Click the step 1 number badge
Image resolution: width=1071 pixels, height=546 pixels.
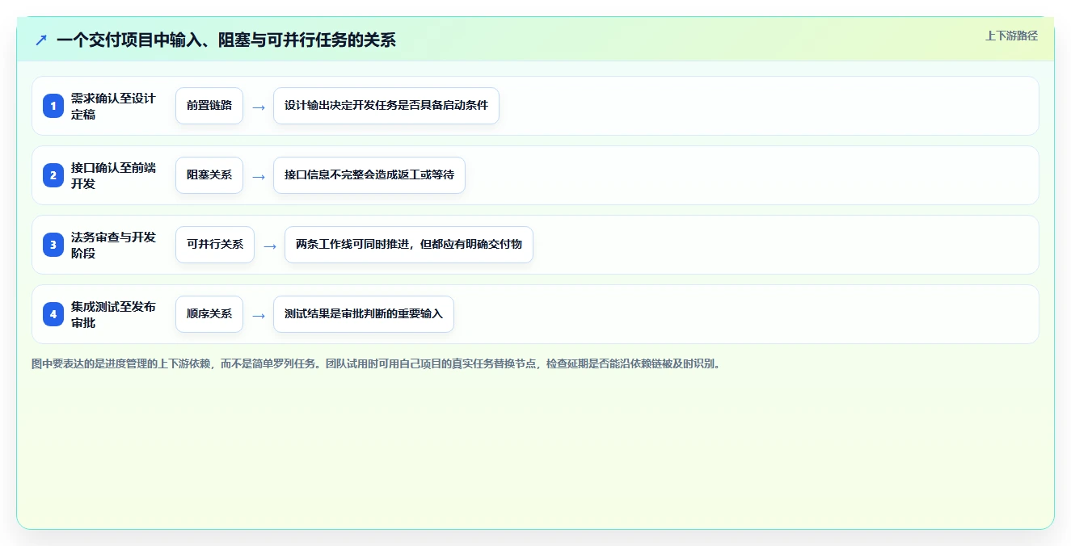(x=53, y=106)
